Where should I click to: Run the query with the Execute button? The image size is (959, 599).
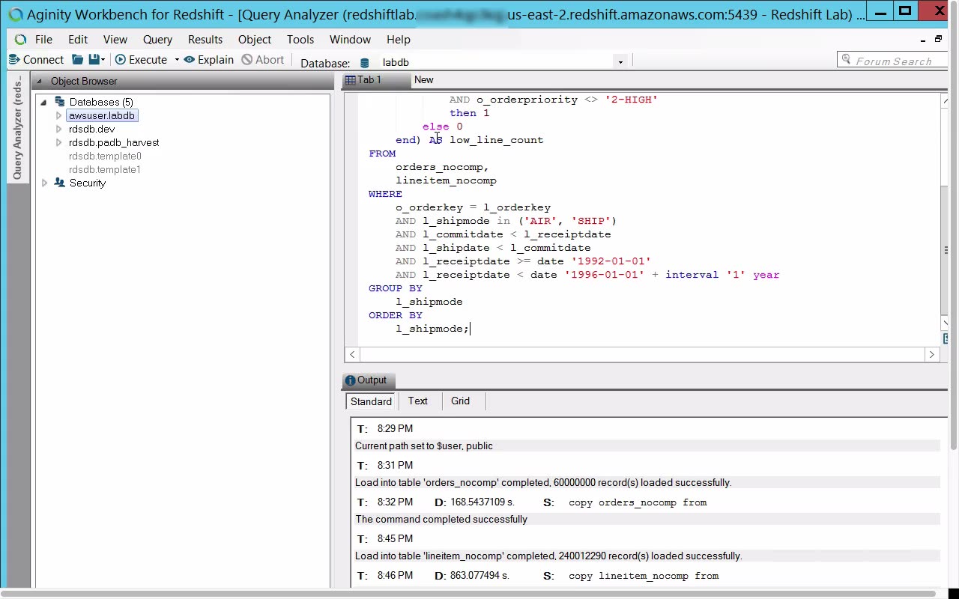[141, 60]
